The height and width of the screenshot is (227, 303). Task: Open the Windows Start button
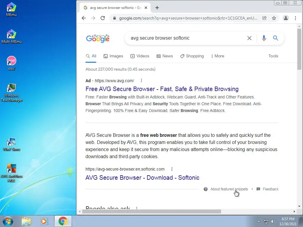(x=8, y=221)
